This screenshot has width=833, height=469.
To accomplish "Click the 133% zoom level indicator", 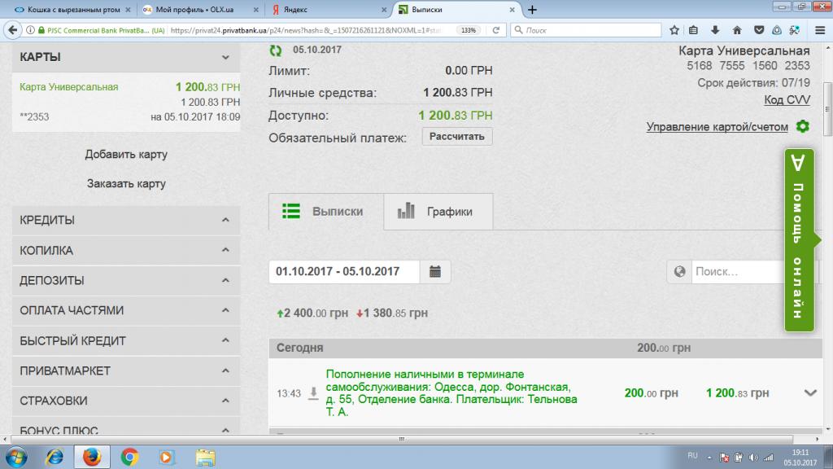I will pos(469,30).
